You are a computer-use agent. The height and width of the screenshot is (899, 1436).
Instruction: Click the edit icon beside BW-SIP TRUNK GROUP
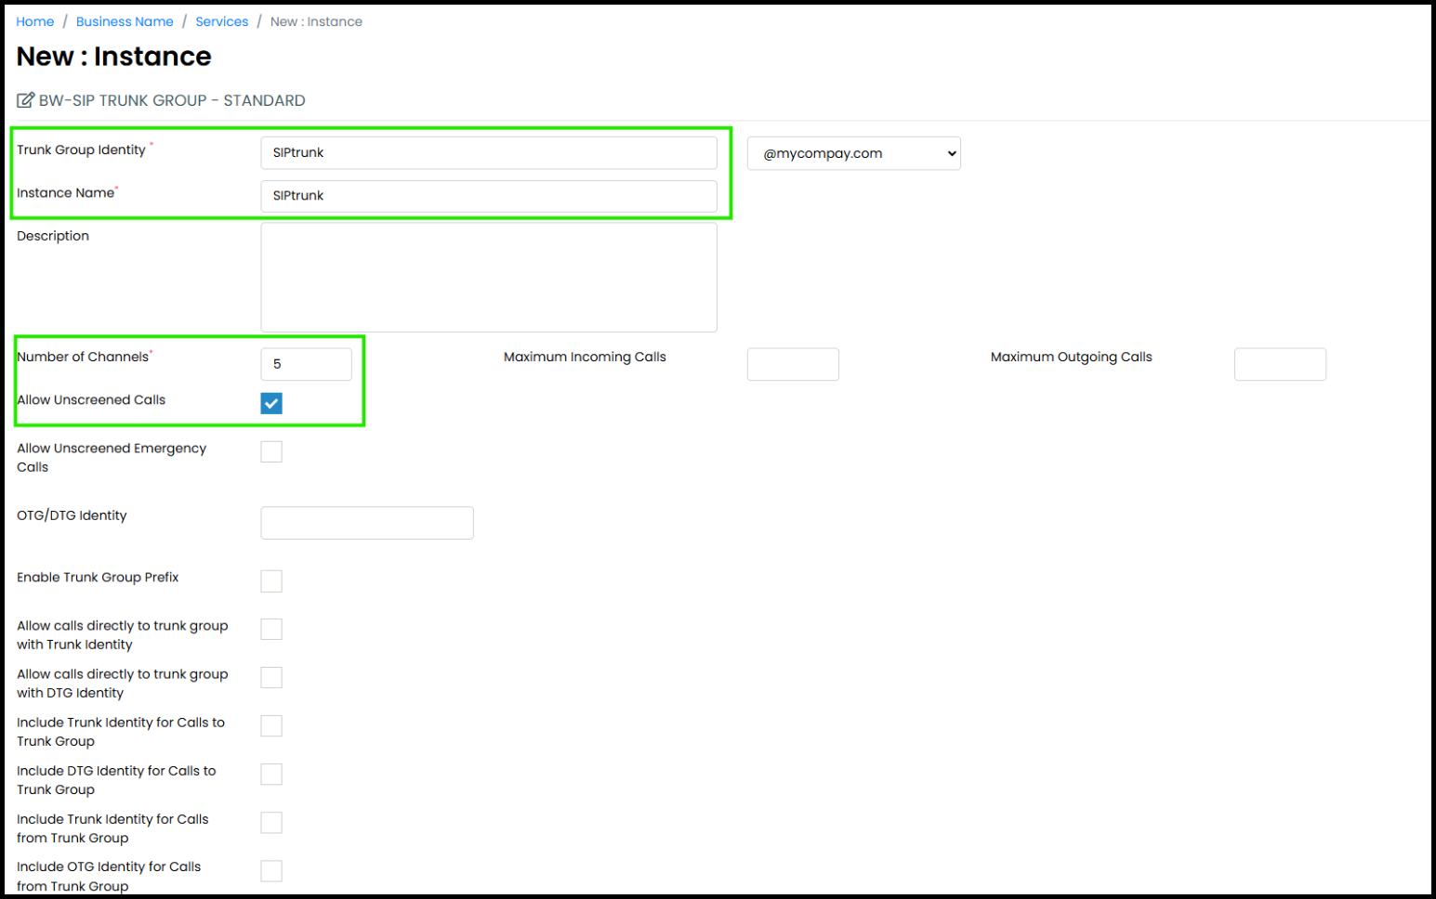(25, 100)
